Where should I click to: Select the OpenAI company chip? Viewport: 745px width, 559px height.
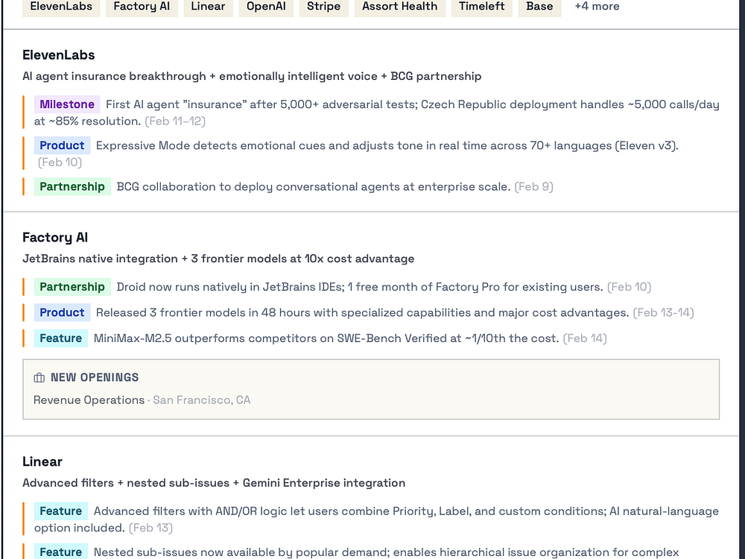(266, 7)
